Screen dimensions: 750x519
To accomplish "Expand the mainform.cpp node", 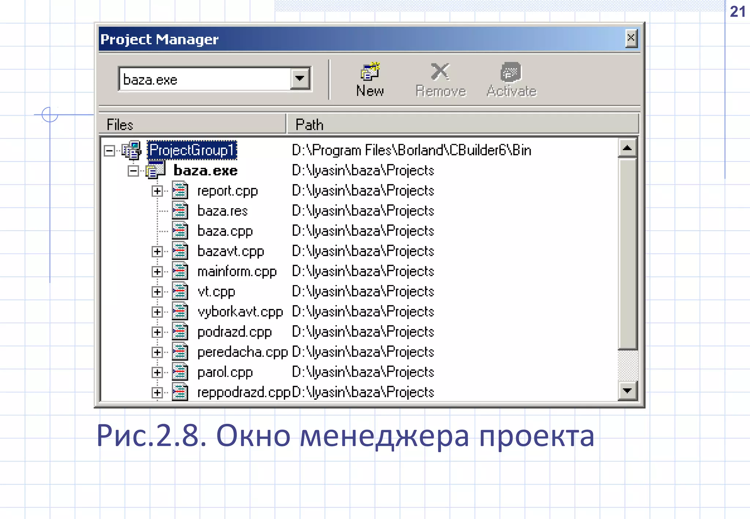I will point(157,271).
